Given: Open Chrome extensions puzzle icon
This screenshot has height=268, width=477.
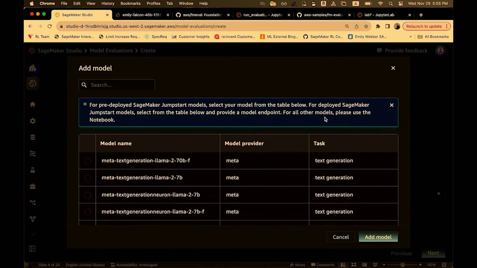Looking at the screenshot, I should coord(378,26).
